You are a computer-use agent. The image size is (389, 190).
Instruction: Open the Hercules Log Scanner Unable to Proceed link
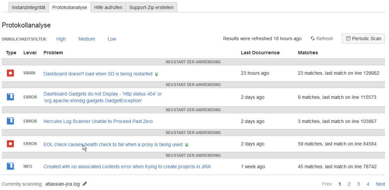[x=98, y=121]
